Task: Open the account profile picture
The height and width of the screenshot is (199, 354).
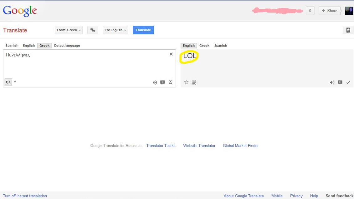Action: (349, 11)
